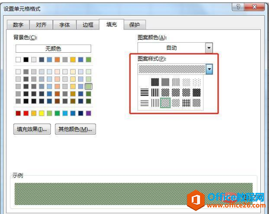
Task: Choose the 6.25% gray sparse dot pattern
Action: (x=196, y=82)
